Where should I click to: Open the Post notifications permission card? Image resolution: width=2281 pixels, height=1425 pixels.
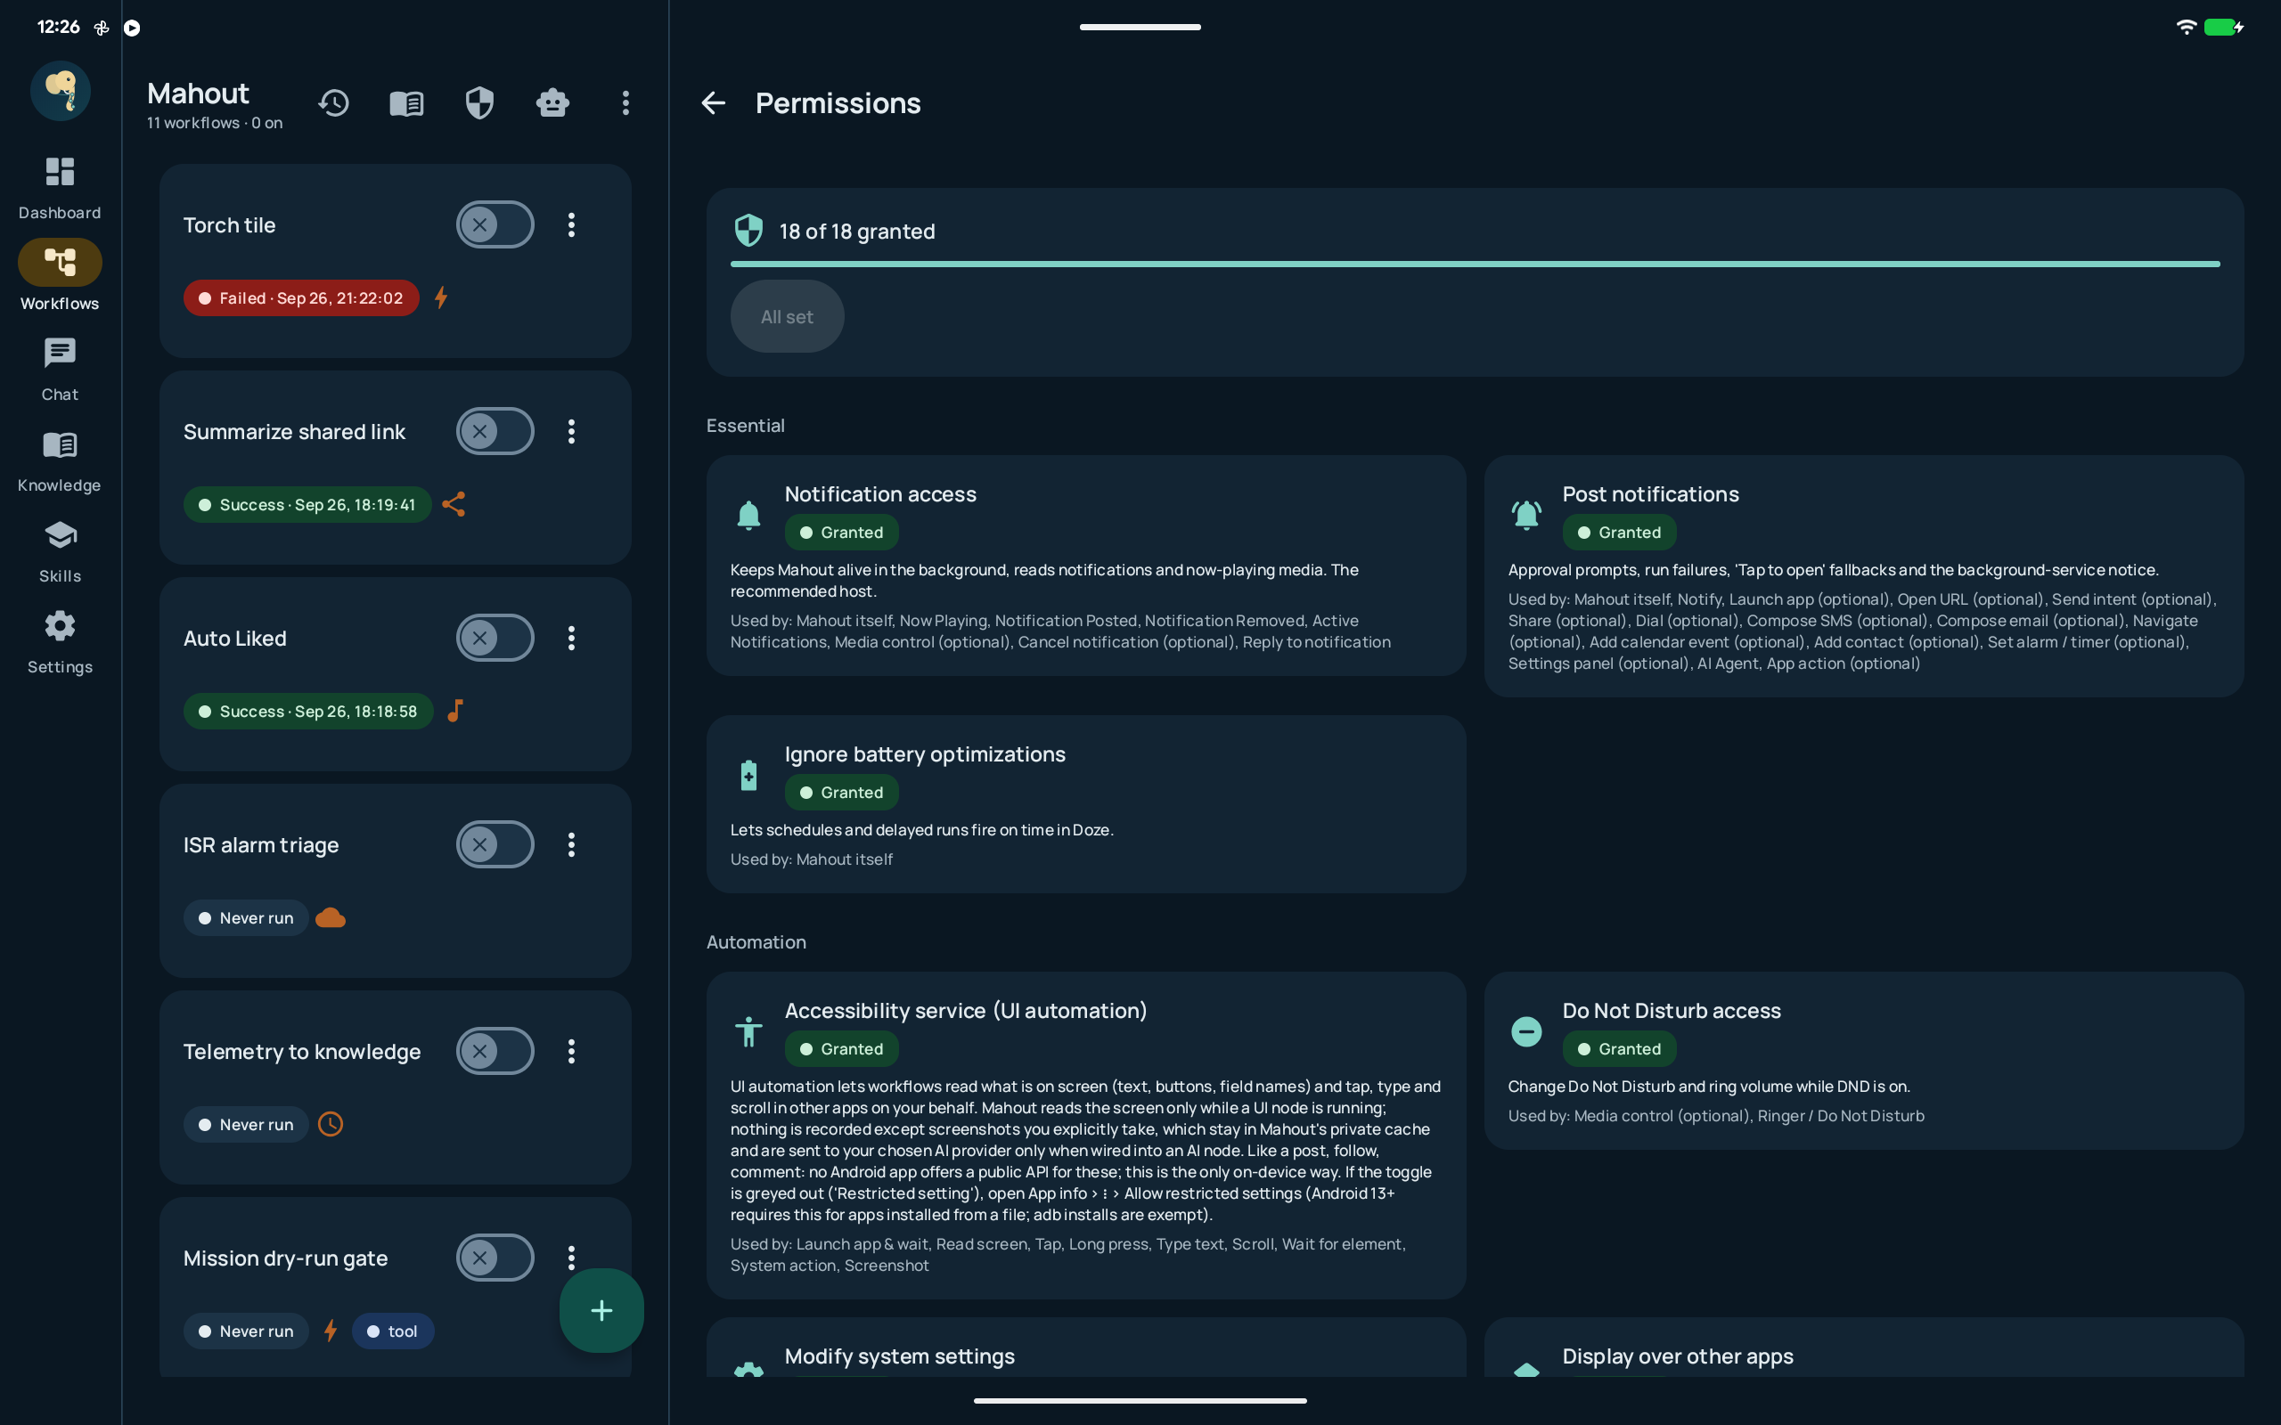1863,577
